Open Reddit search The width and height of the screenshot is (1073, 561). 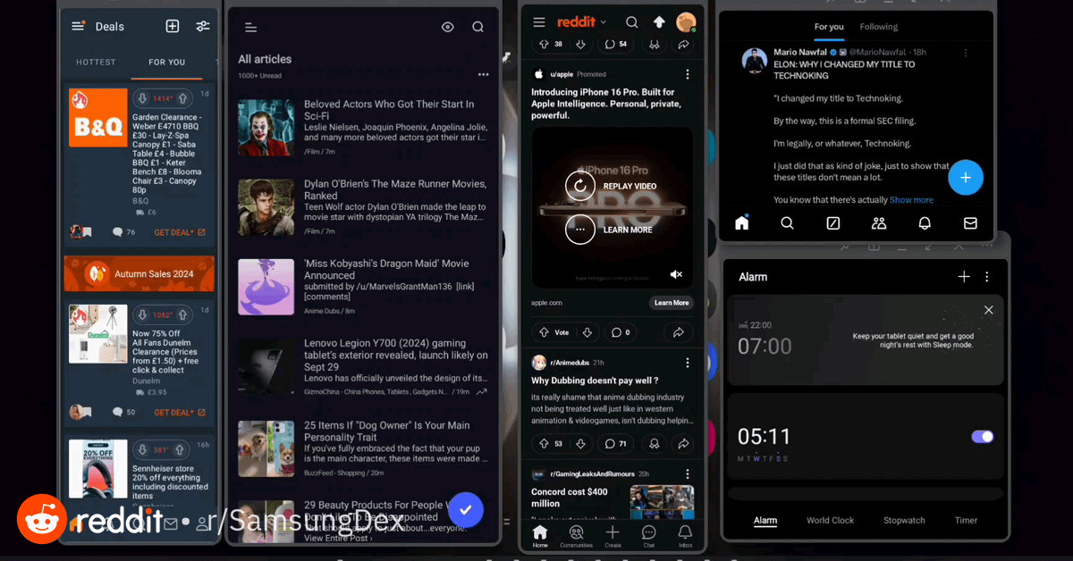[x=632, y=22]
